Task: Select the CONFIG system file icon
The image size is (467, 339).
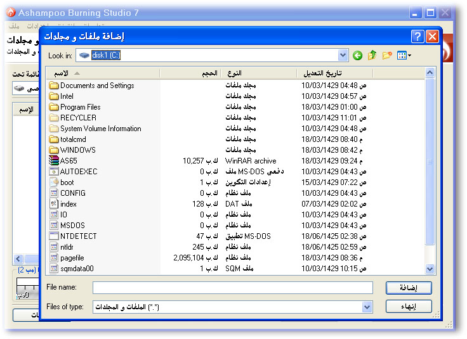Action: click(53, 193)
